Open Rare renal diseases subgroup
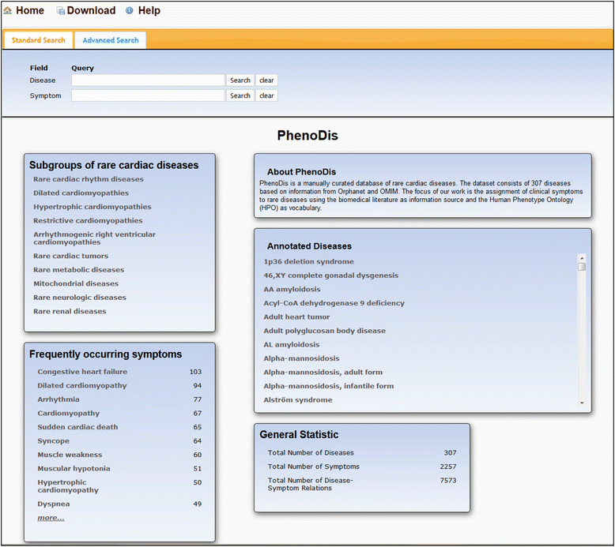This screenshot has height=547, width=615. click(70, 311)
